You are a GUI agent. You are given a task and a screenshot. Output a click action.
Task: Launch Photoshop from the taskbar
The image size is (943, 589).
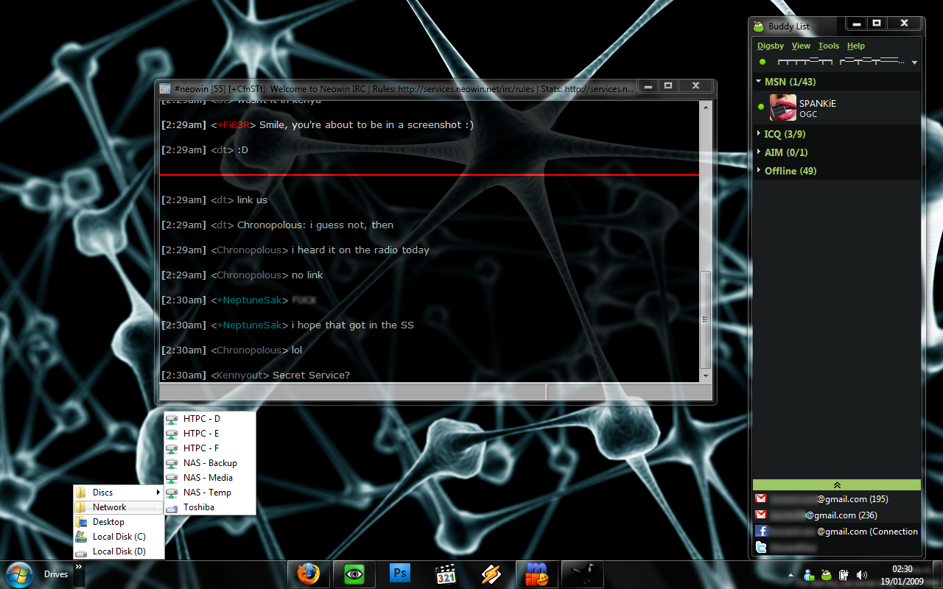click(399, 574)
